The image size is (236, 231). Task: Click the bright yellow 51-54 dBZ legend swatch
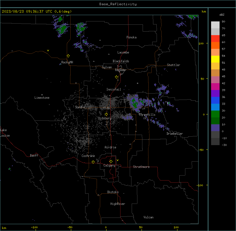coord(215,59)
